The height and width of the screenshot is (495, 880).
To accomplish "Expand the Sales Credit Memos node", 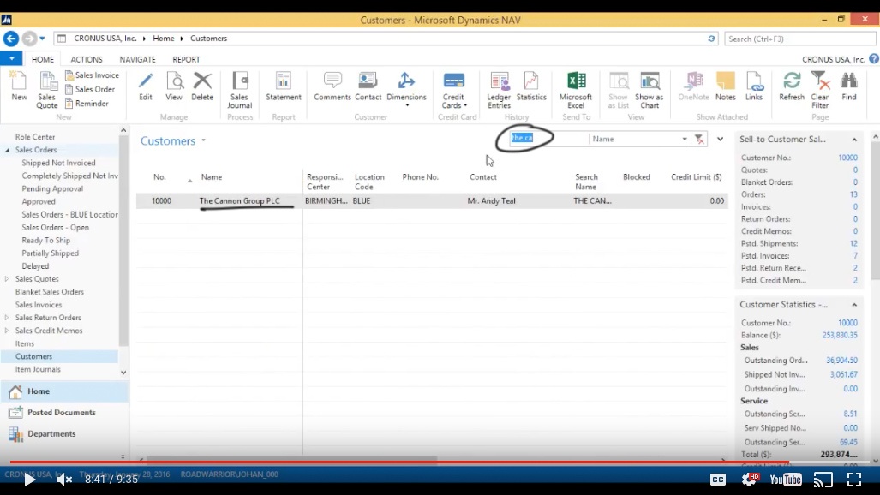I will 7,331.
